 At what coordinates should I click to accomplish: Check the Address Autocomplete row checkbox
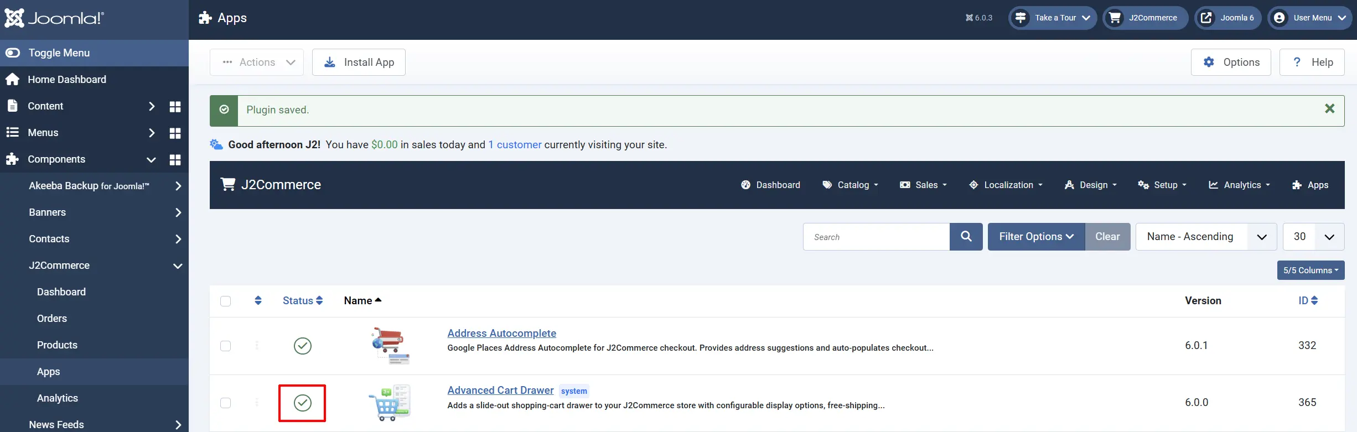[225, 346]
